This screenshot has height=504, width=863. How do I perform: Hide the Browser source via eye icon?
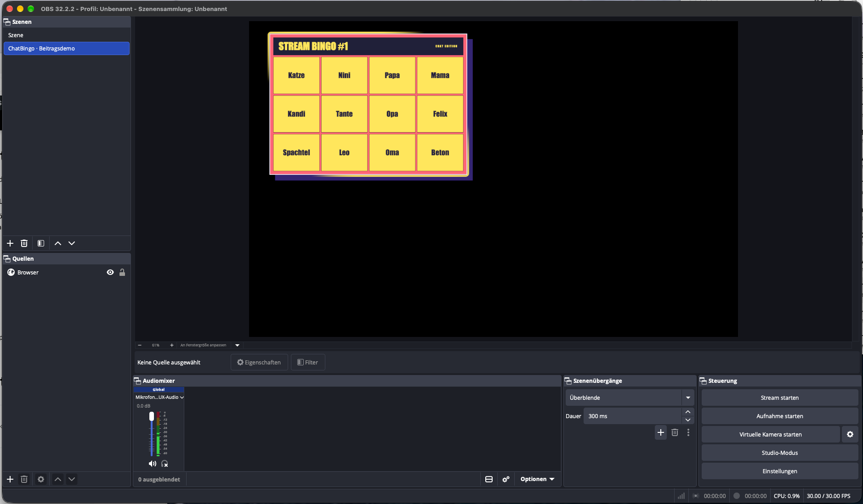(x=110, y=272)
